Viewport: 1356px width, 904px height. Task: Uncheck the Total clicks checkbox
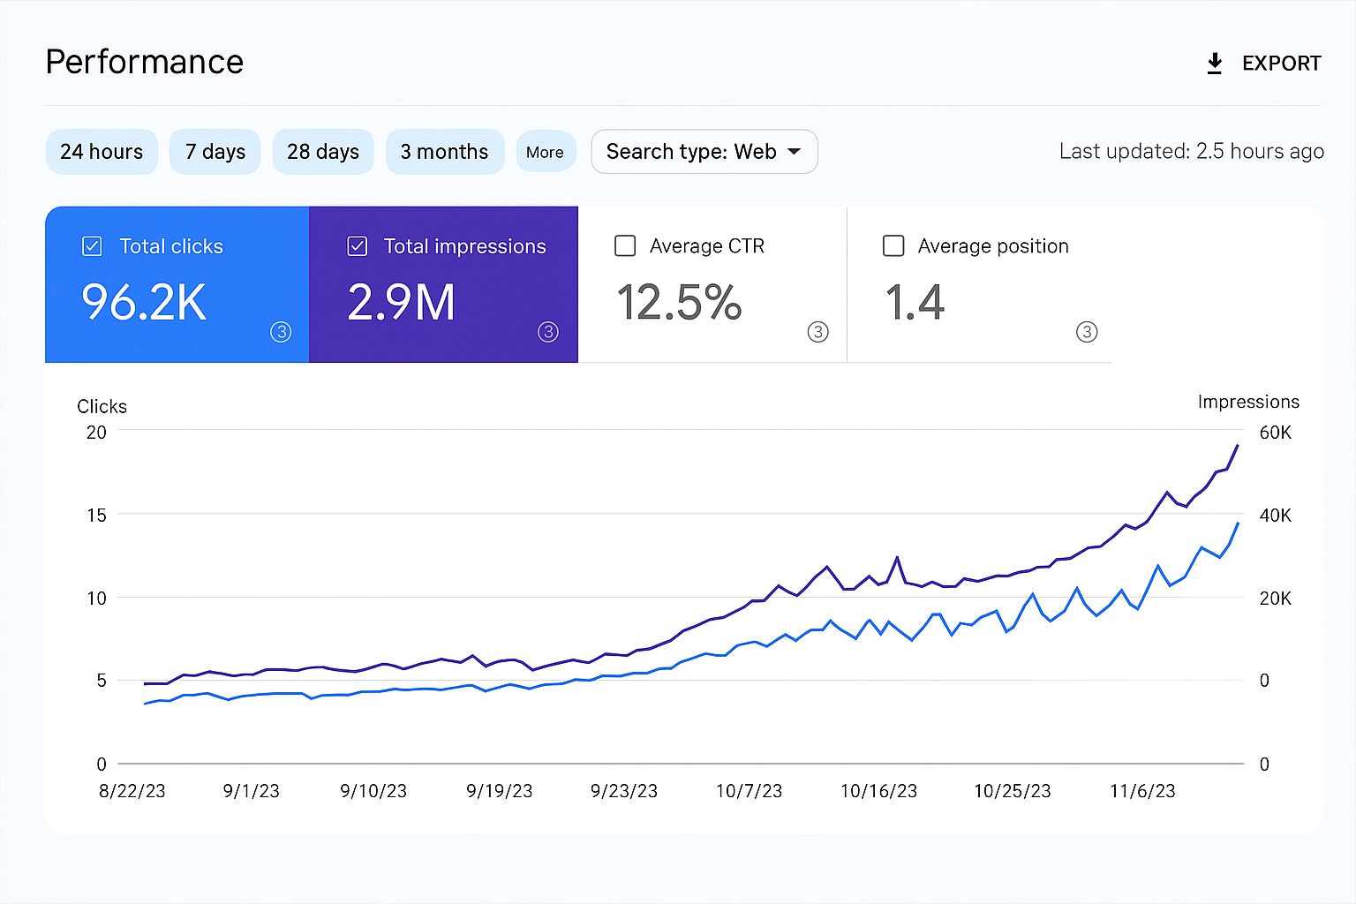pyautogui.click(x=92, y=246)
